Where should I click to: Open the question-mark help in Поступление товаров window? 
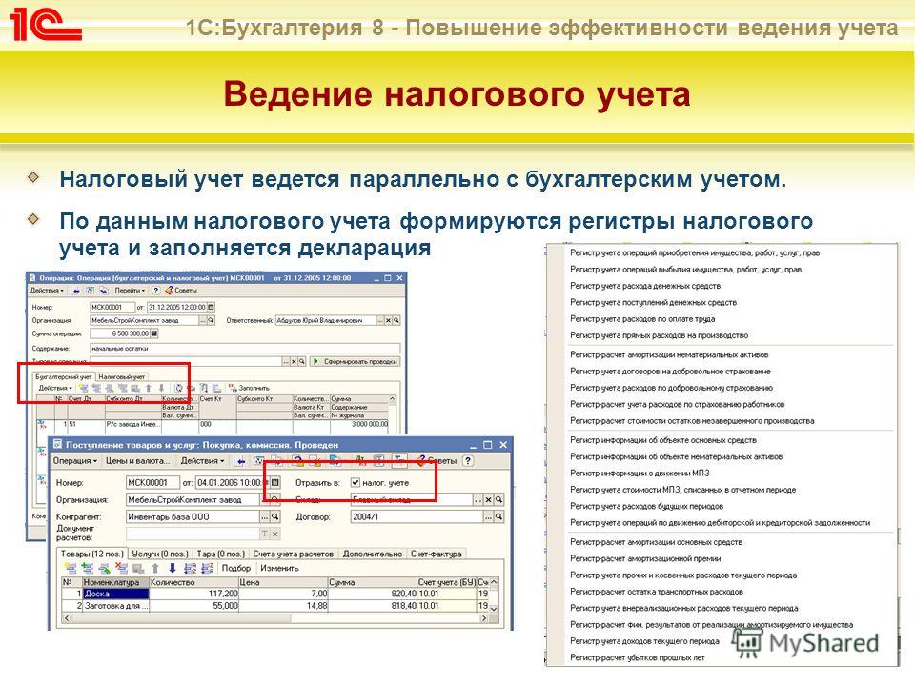pyautogui.click(x=467, y=461)
